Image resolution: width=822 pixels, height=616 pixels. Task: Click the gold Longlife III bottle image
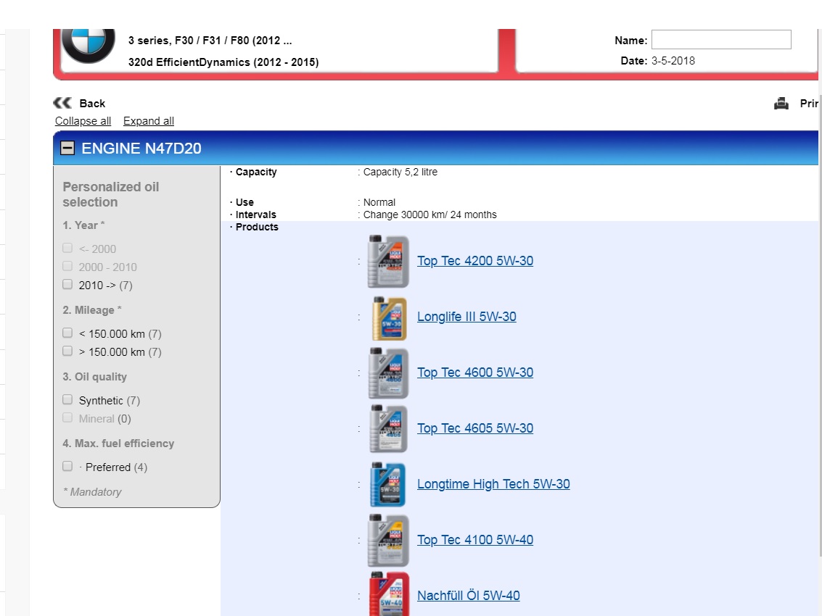388,317
